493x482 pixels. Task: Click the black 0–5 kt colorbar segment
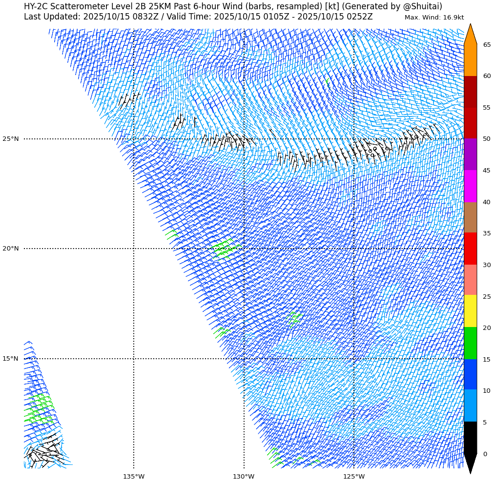[470, 437]
